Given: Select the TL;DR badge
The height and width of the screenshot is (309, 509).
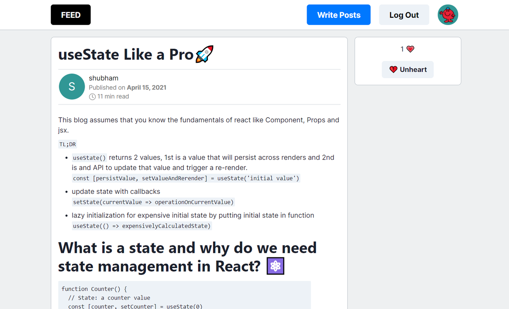Looking at the screenshot, I should [x=68, y=144].
